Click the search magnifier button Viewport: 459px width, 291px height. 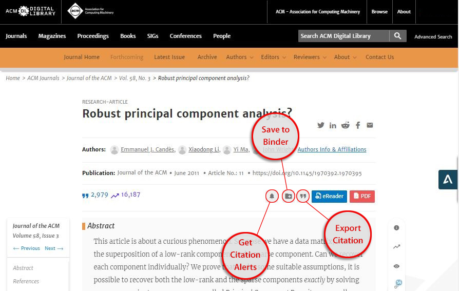397,36
